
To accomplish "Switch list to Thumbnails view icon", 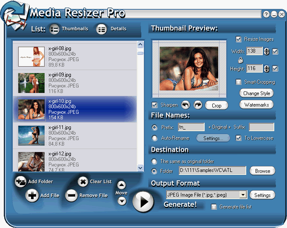I will click(x=54, y=29).
